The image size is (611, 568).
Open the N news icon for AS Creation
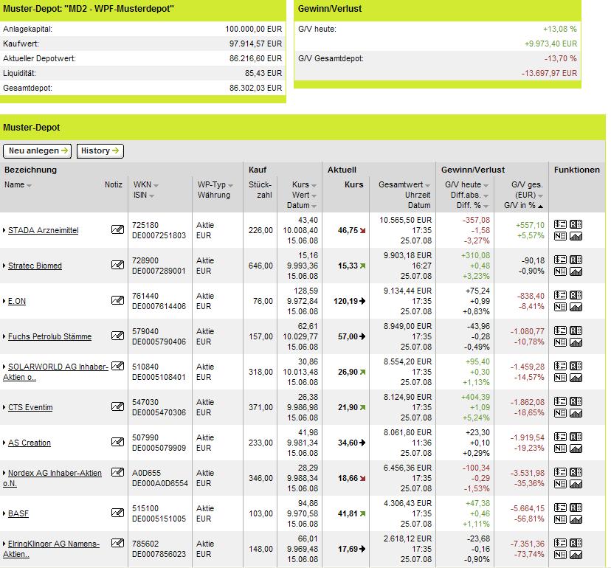pyautogui.click(x=560, y=448)
